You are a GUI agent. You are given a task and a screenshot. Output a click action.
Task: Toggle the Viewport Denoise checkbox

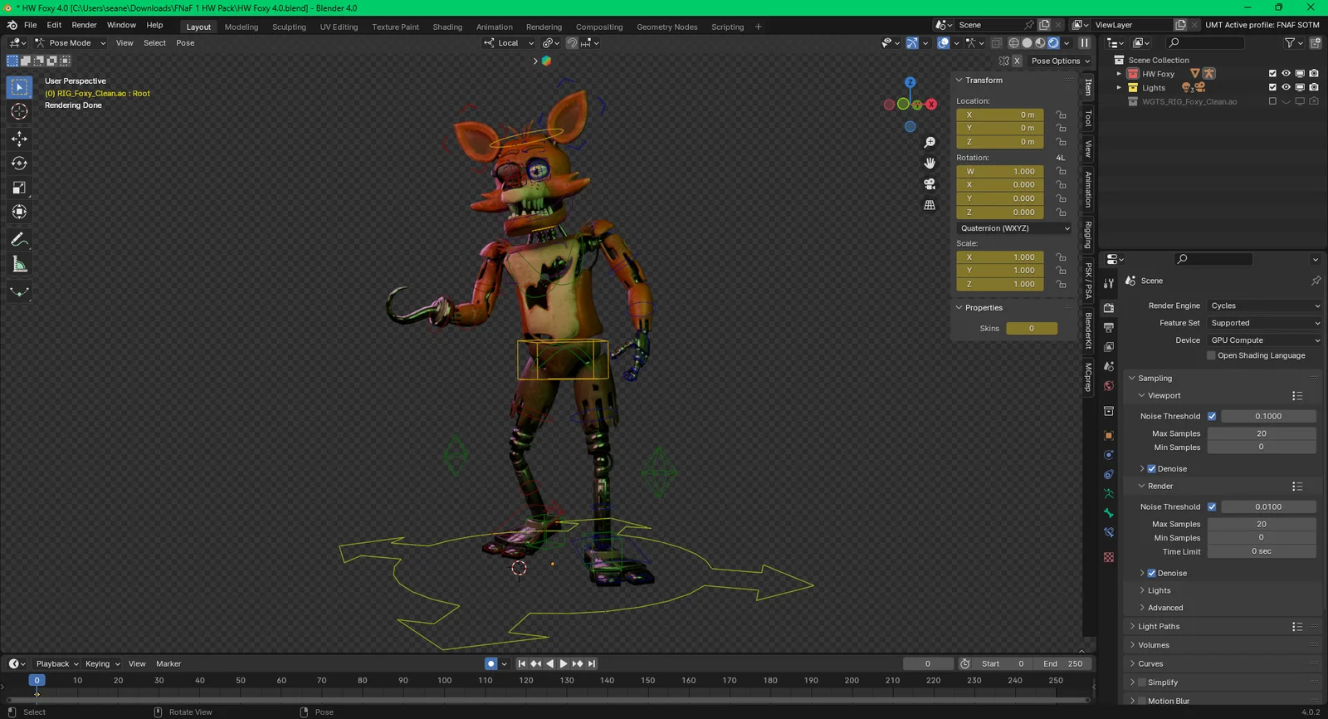pos(1151,469)
